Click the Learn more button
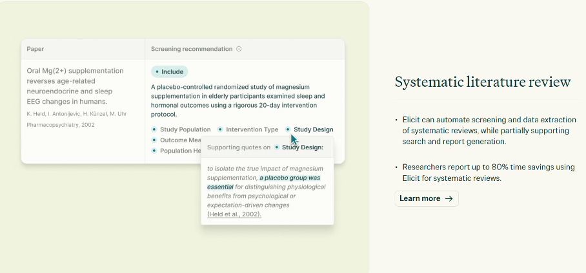This screenshot has height=273, width=586. pos(427,198)
